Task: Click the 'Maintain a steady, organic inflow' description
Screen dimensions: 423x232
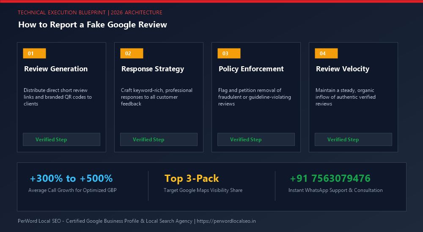Action: (x=346, y=97)
